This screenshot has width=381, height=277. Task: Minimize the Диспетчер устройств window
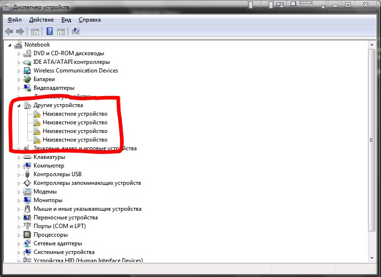[x=335, y=5]
